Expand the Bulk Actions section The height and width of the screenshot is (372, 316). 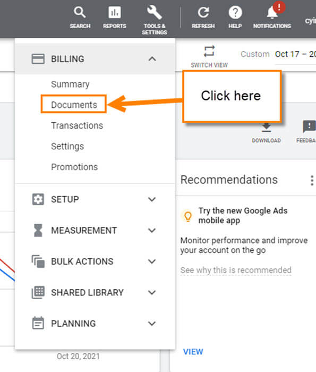[x=95, y=261]
